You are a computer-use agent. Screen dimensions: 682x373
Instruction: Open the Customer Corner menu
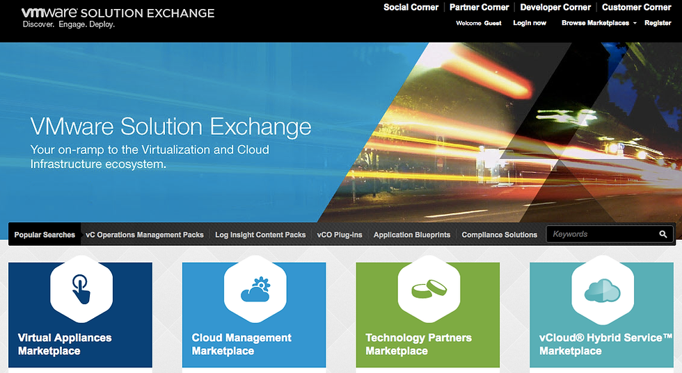point(636,8)
